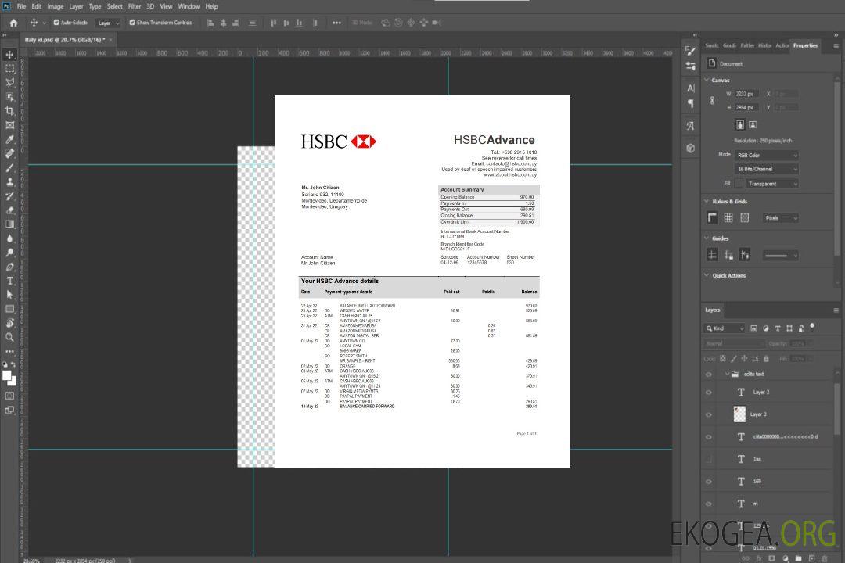Set canvas to portrait orientation
The image size is (845, 563).
click(740, 125)
